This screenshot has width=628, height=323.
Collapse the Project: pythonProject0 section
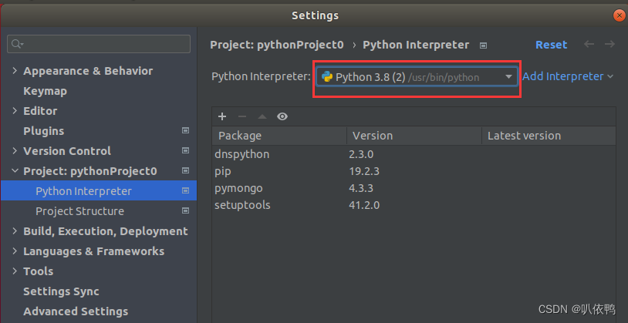(15, 171)
